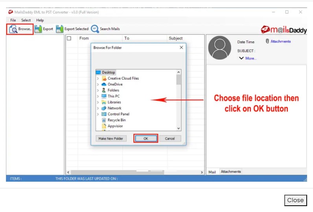Click Cancel in Browse For Folder
Image resolution: width=313 pixels, height=212 pixels.
[170, 138]
